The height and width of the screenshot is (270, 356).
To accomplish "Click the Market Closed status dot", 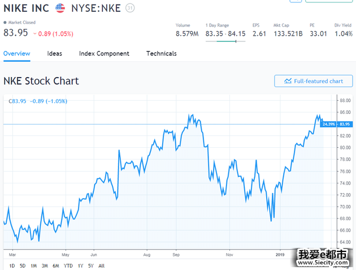I will [x=5, y=23].
